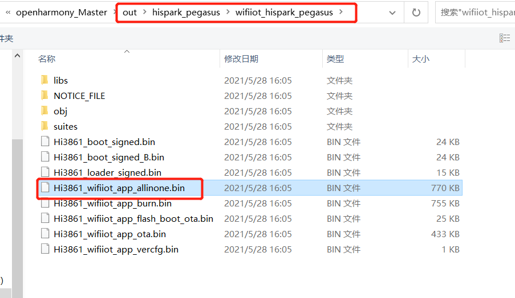Select Hi3861_boot_signed_B.bin file name
Image resolution: width=515 pixels, height=298 pixels.
[109, 157]
